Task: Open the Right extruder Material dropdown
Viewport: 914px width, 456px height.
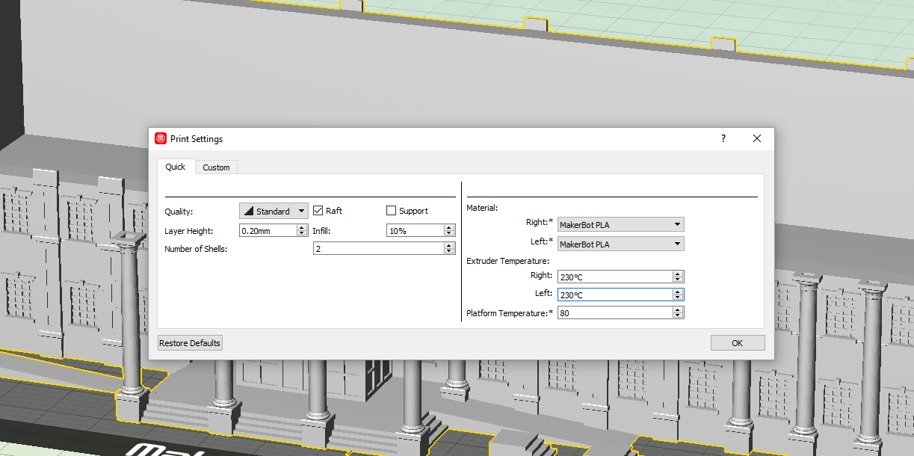Action: pos(620,224)
